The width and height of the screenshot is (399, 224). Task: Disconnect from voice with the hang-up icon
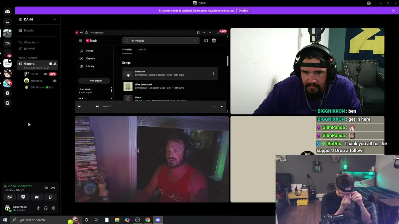click(x=53, y=188)
